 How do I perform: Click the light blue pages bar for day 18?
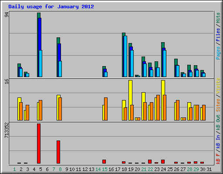(x=125, y=56)
